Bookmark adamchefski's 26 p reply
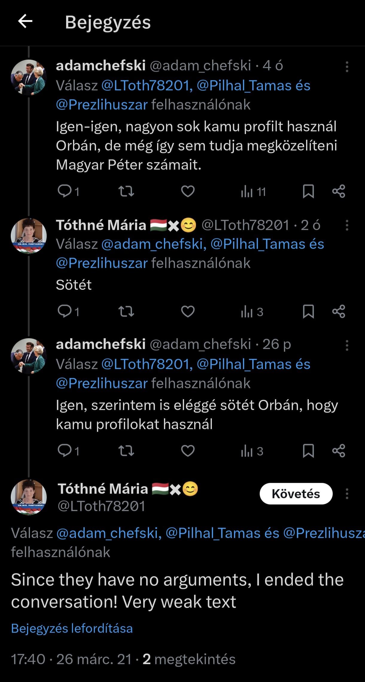This screenshot has height=682, width=365. (308, 451)
